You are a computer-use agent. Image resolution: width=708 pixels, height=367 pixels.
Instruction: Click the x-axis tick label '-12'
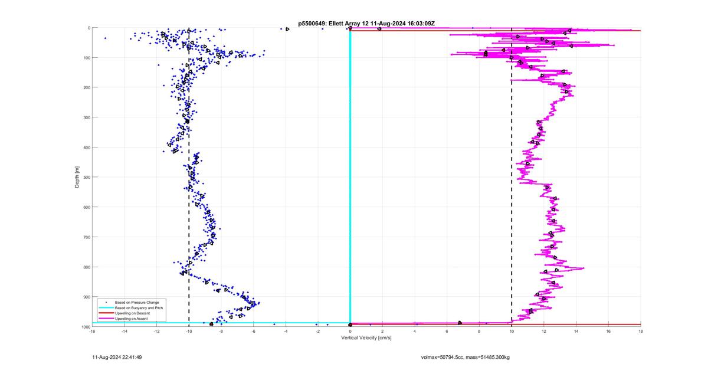tap(156, 331)
